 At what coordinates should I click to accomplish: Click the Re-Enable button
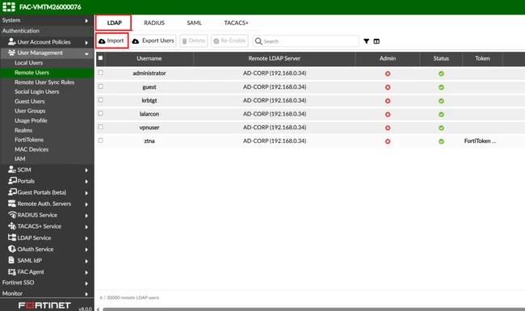pyautogui.click(x=229, y=40)
